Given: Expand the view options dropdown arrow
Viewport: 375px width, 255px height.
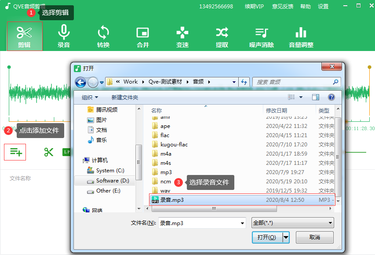Looking at the screenshot, I should 301,97.
